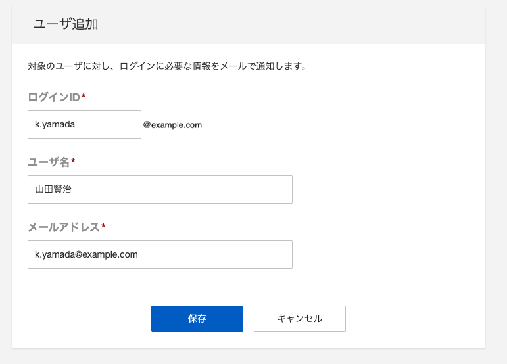Viewport: 507px width, 364px height.
Task: Click the red asterisk beside メールアドレス
Action: pos(103,226)
